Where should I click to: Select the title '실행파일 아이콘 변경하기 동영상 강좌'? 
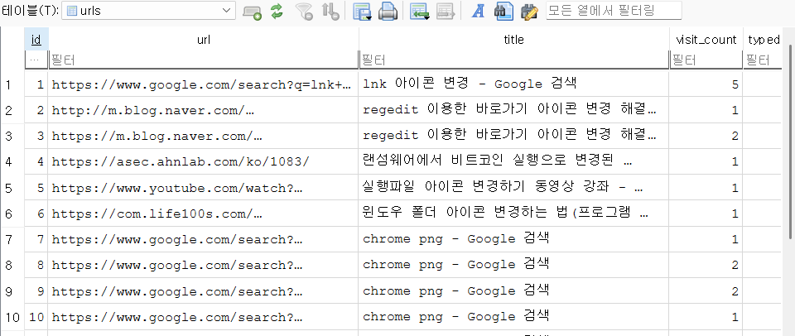click(x=513, y=188)
